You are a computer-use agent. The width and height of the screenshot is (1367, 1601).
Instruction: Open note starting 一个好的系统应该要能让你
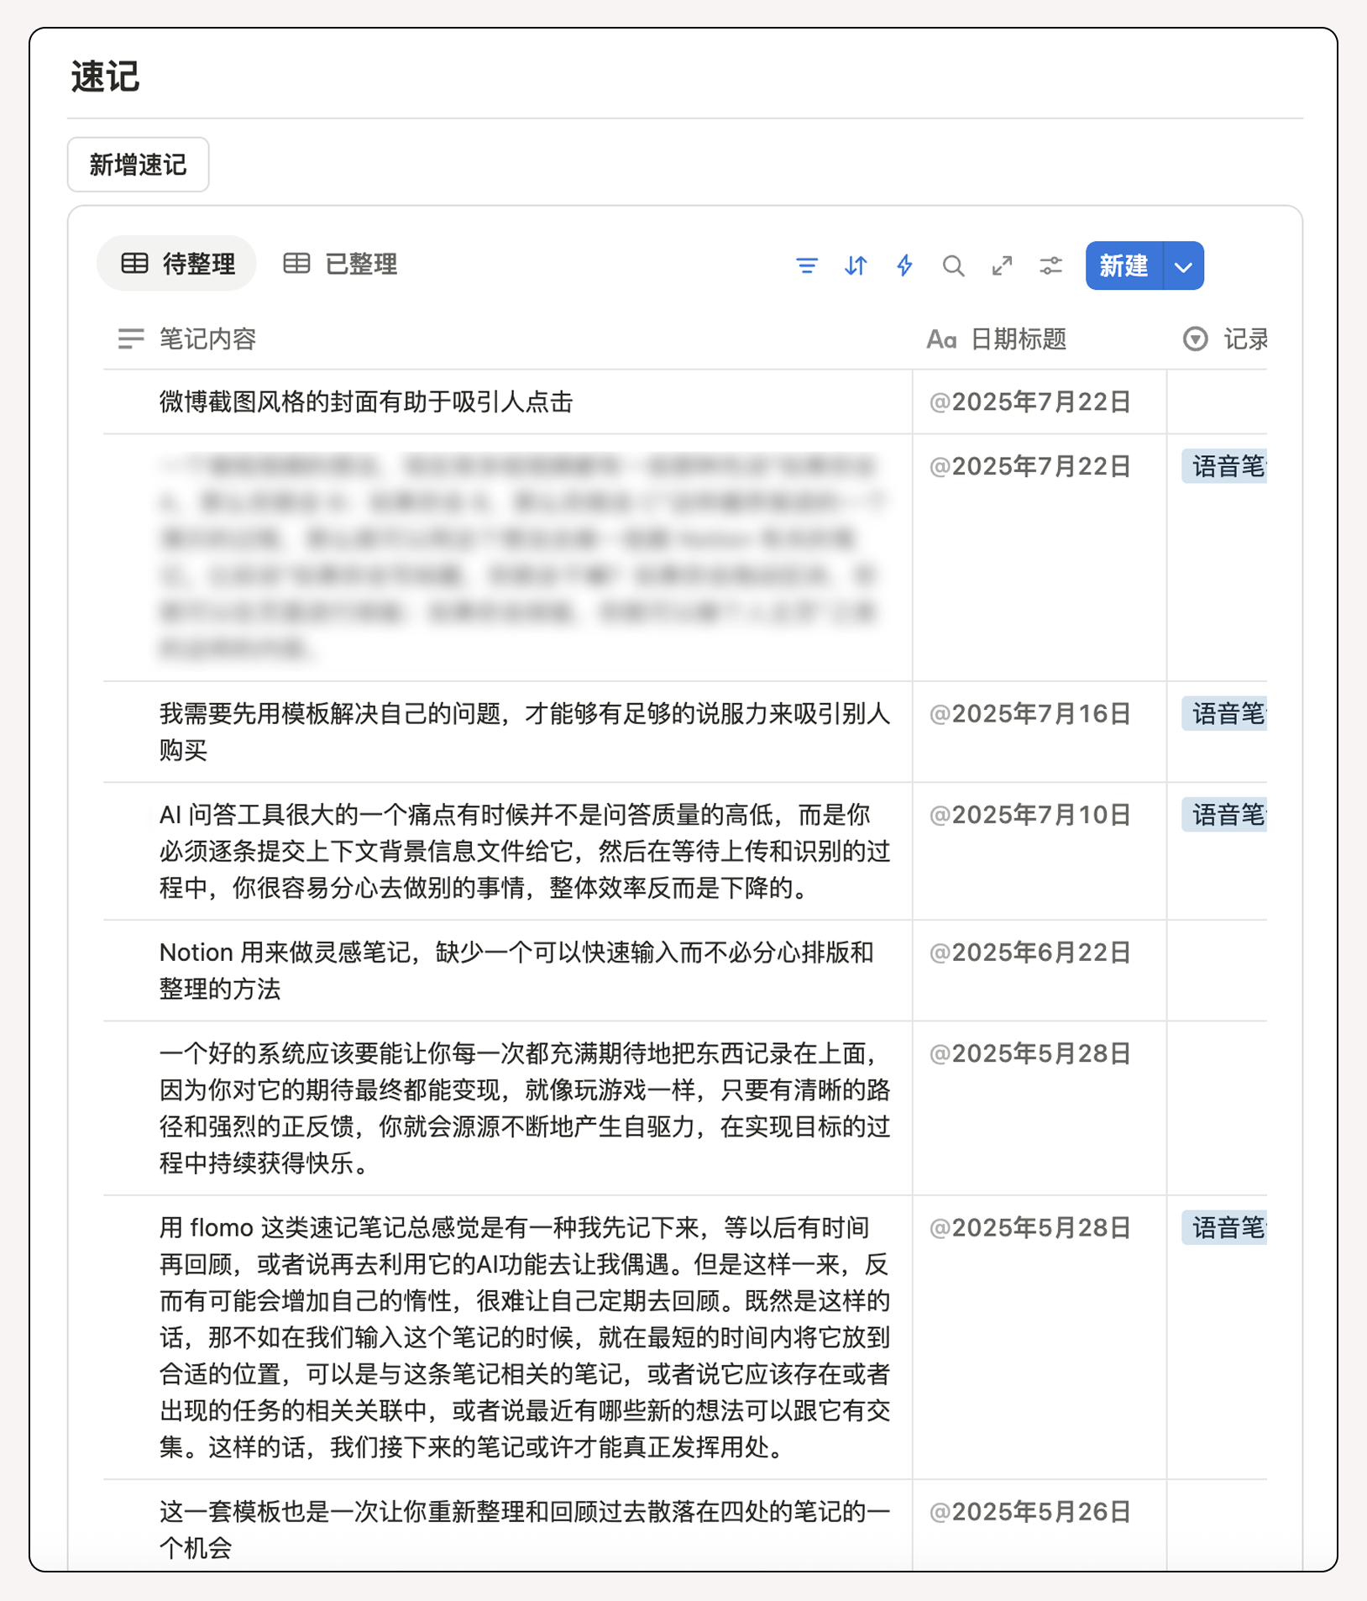click(x=525, y=1108)
